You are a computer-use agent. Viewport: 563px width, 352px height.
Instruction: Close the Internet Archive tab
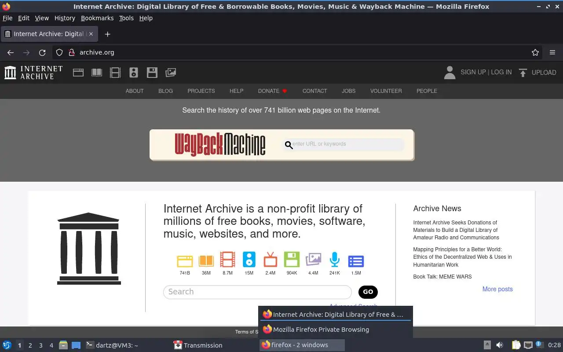(x=91, y=34)
